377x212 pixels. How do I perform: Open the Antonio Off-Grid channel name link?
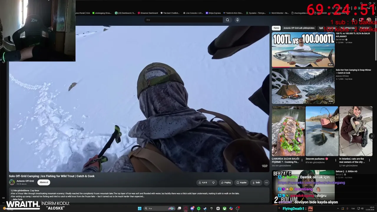coord(25,181)
